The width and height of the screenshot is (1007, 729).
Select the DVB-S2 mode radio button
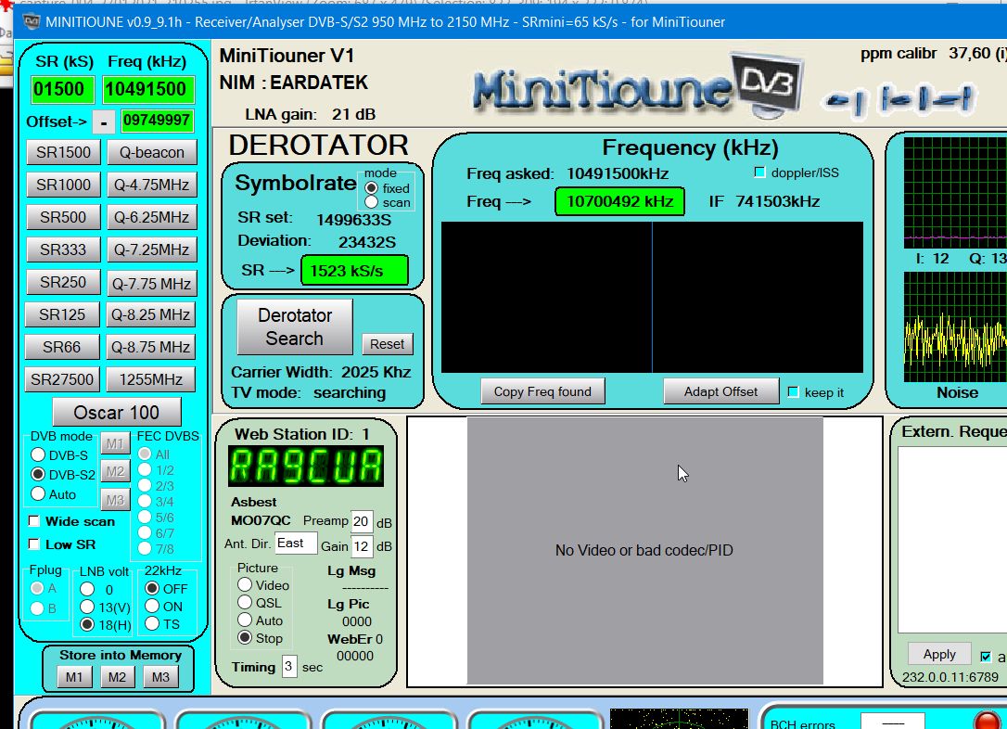(x=39, y=474)
